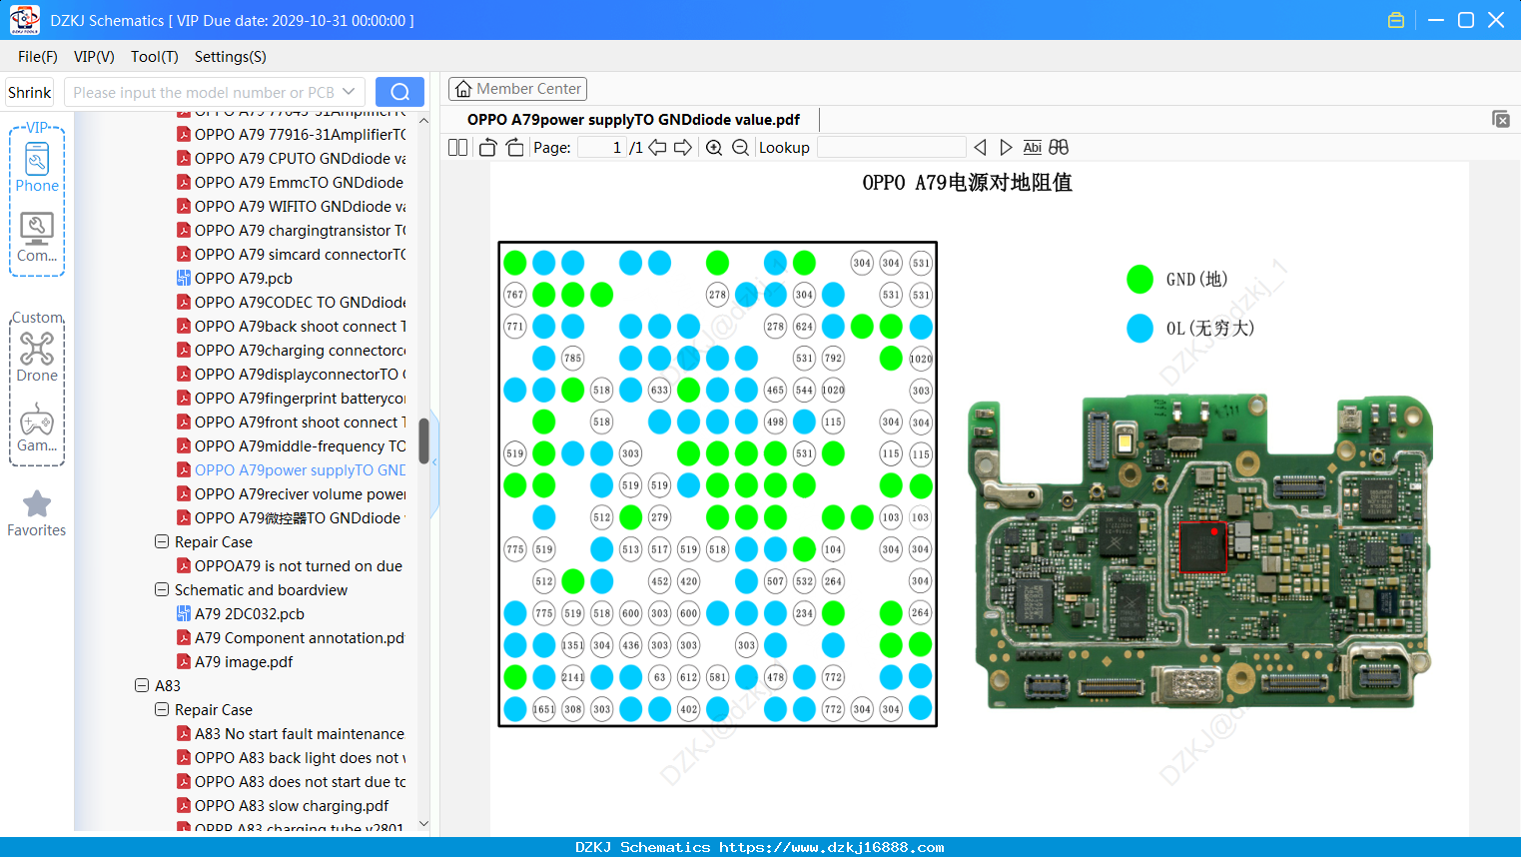This screenshot has height=857, width=1521.
Task: Open the Computer category in sidebar
Action: [x=37, y=238]
